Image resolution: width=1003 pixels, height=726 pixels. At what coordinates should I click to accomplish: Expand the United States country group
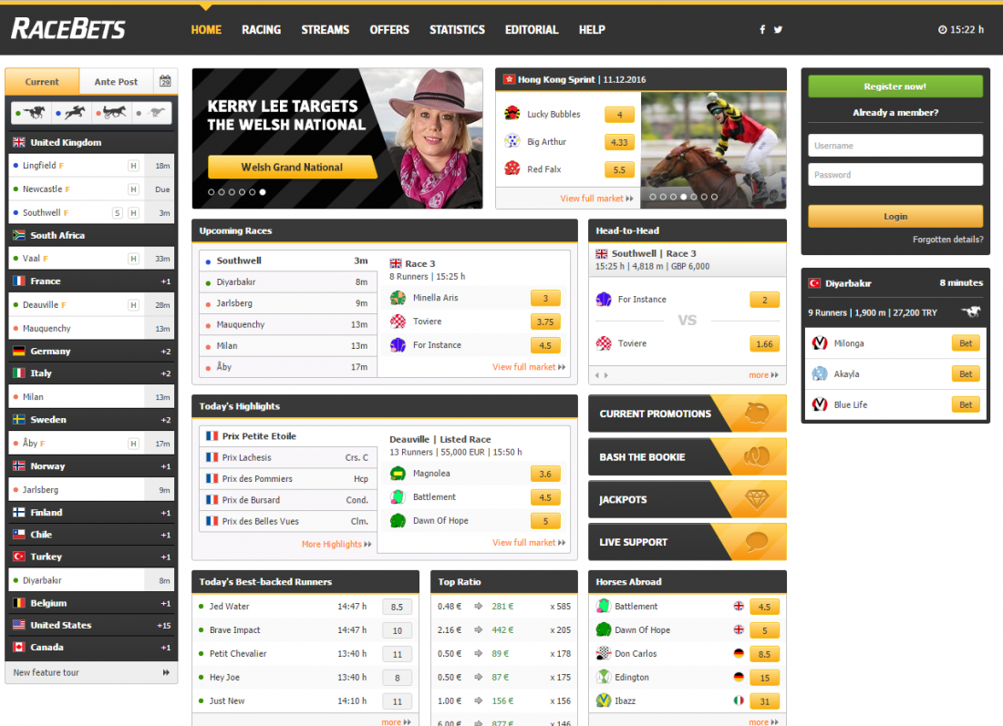91,626
